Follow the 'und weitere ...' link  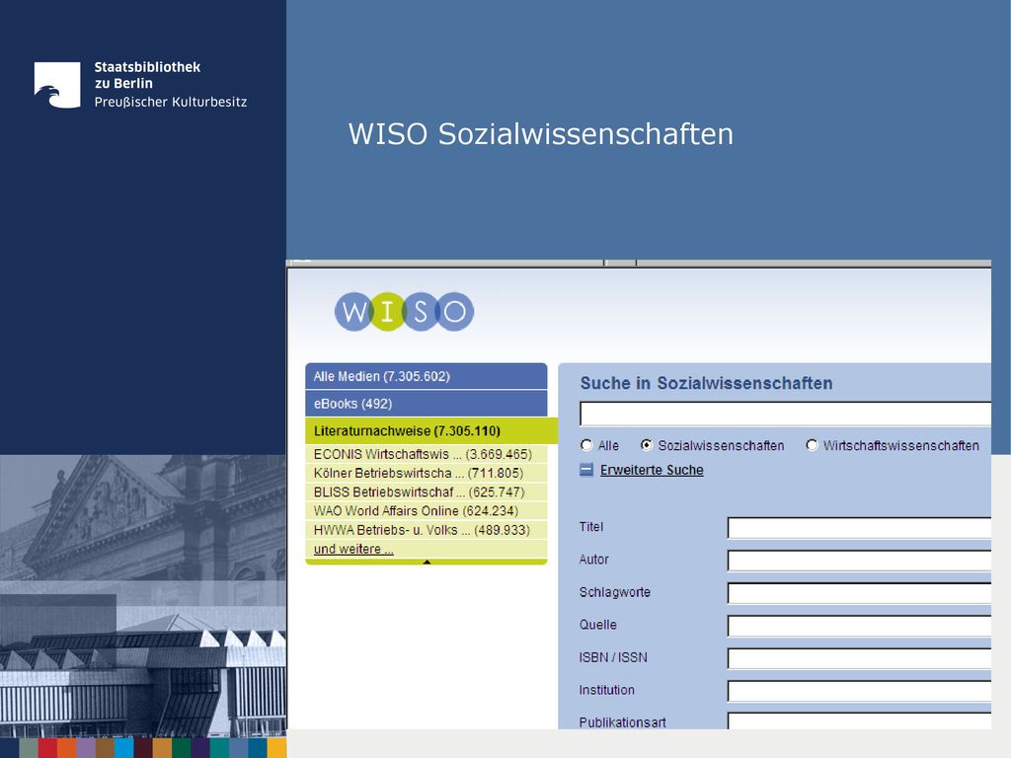tap(353, 549)
